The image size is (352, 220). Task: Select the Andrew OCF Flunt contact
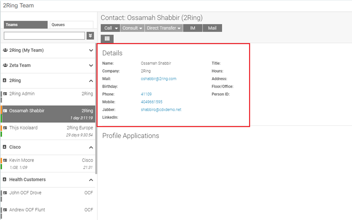(48, 213)
